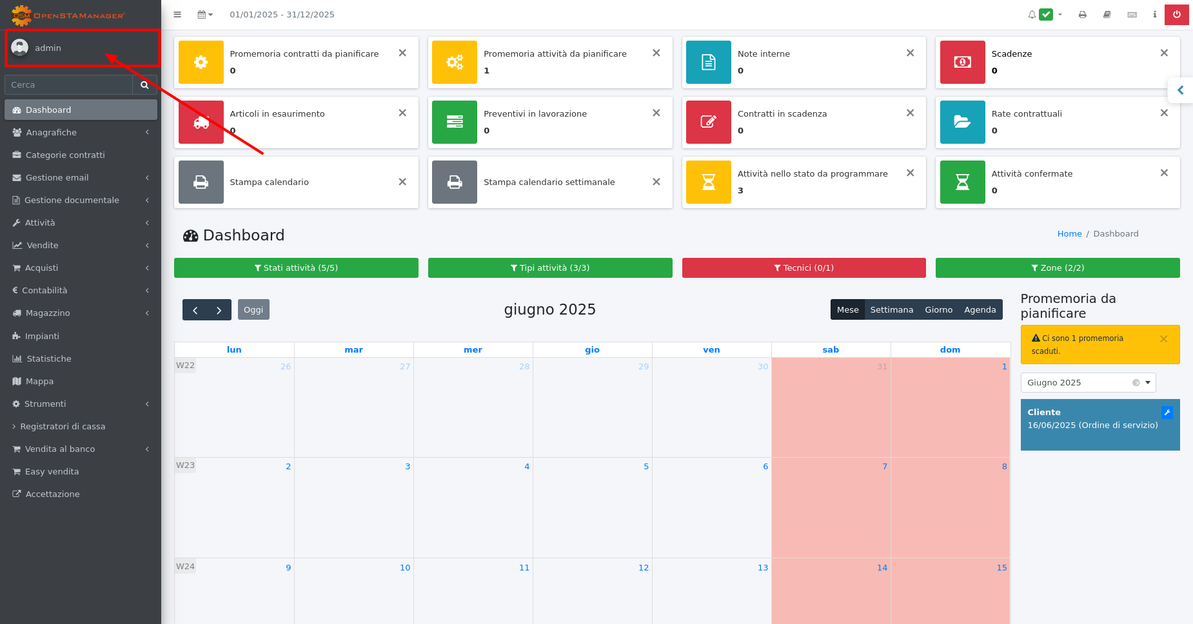This screenshot has height=624, width=1193.
Task: Expand the Anagrafiche sidebar menu
Action: click(x=81, y=132)
